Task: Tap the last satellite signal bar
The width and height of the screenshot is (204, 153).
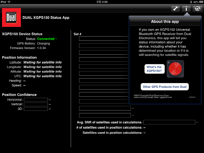Action: click(105, 115)
